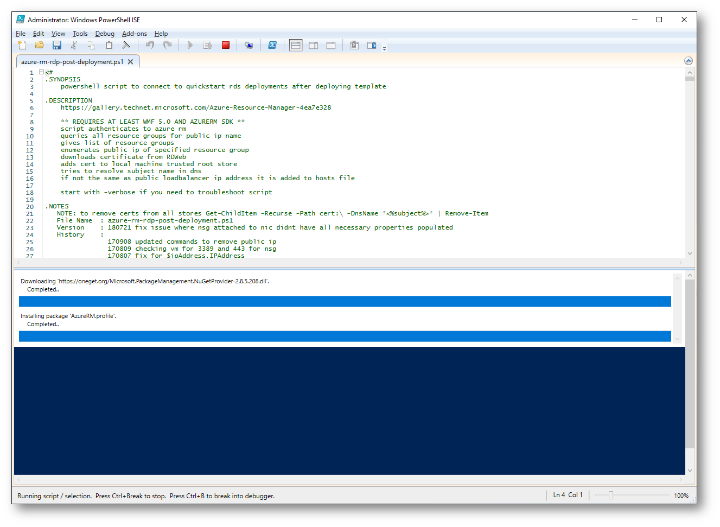Screen dimensions: 720x527
Task: Save the script with floppy disk icon
Action: (57, 45)
